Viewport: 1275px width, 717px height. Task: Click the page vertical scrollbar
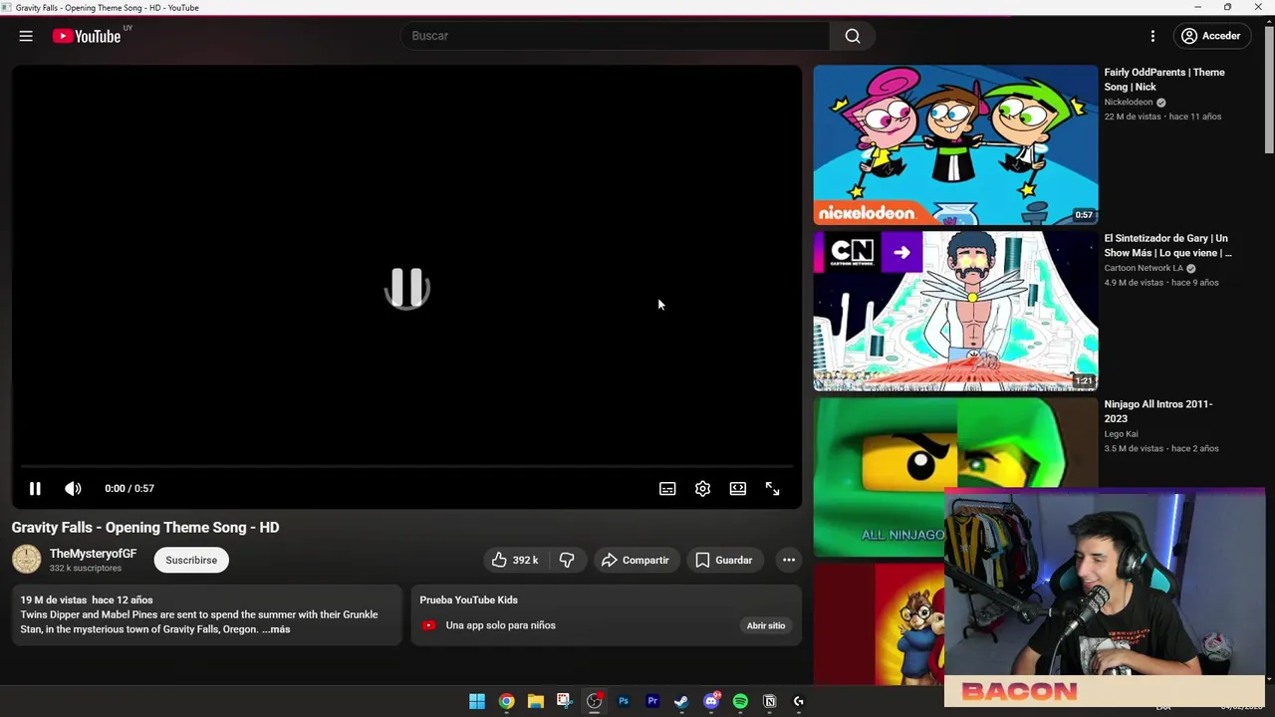pyautogui.click(x=1269, y=90)
